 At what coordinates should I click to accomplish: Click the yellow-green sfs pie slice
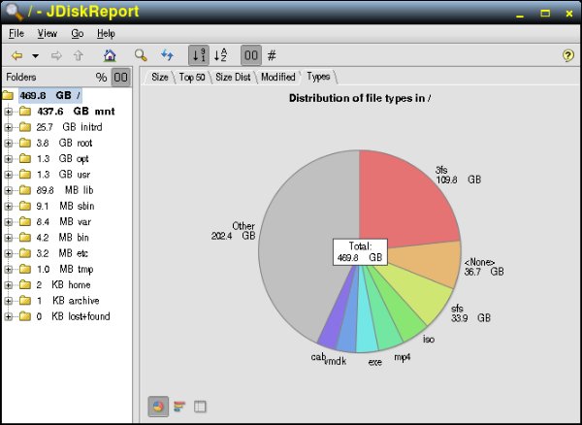click(x=423, y=293)
